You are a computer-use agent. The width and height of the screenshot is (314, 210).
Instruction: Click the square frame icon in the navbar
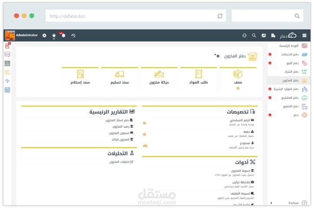pos(245,36)
